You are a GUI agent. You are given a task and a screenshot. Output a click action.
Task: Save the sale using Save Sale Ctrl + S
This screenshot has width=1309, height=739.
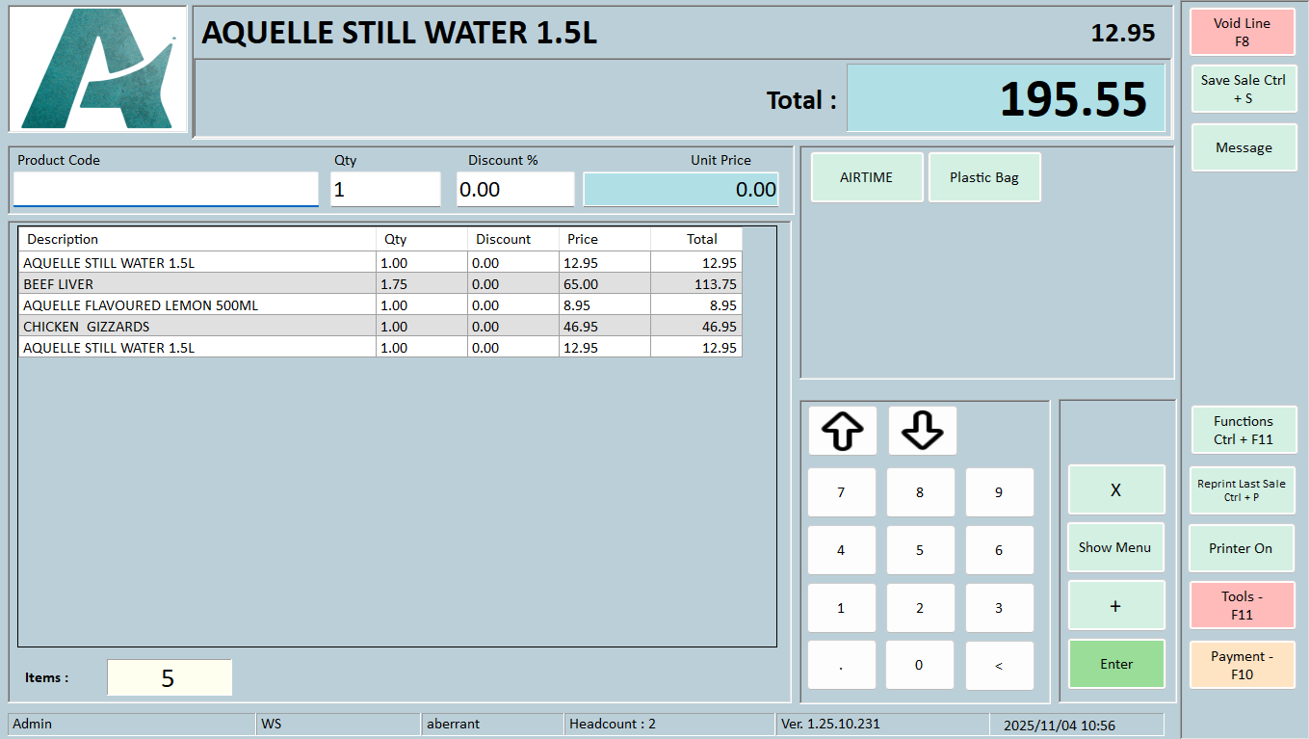pyautogui.click(x=1243, y=89)
